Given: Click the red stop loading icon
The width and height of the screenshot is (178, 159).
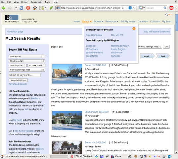Looking at the screenshot, I should coord(28,8).
